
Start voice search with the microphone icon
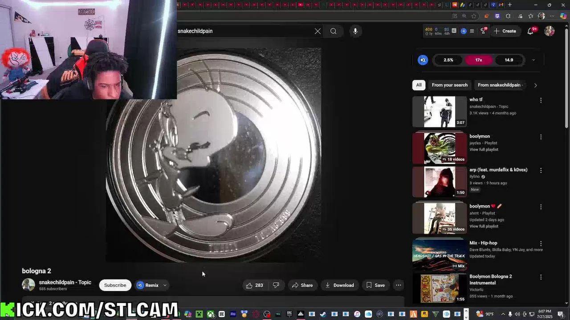[355, 31]
